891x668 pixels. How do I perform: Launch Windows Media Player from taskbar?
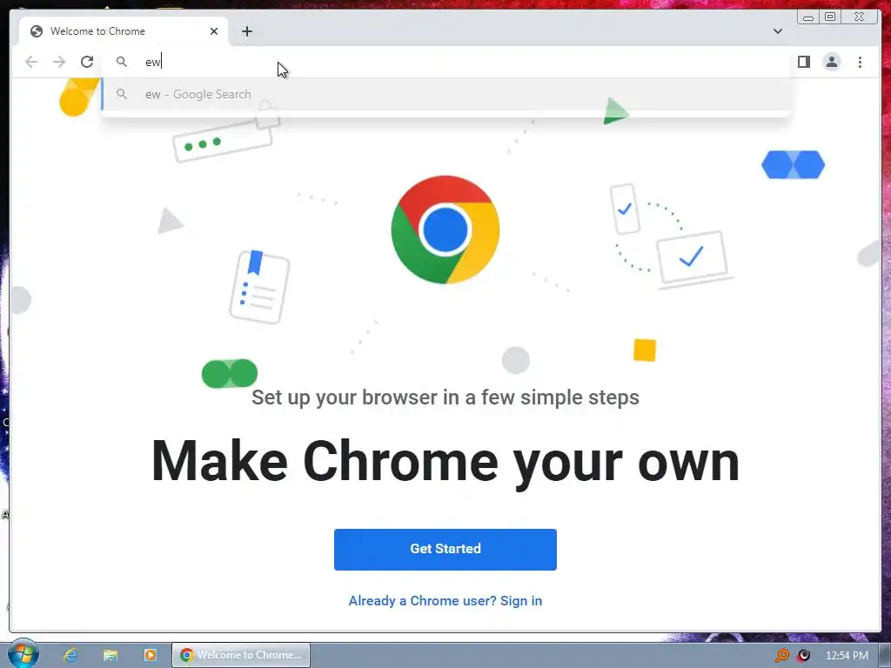pos(150,655)
